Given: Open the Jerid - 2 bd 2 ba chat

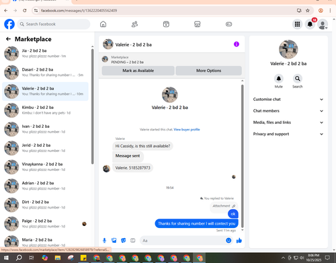Looking at the screenshot, I should coord(45,148).
